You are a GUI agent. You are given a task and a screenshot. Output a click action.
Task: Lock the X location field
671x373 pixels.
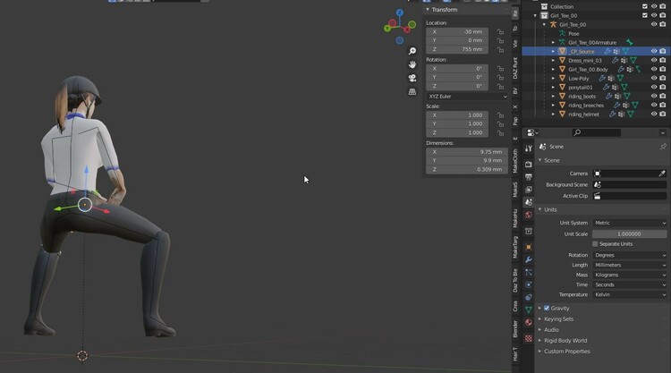pos(500,31)
